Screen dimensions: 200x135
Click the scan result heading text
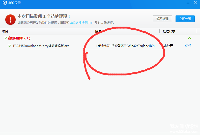click(44, 16)
